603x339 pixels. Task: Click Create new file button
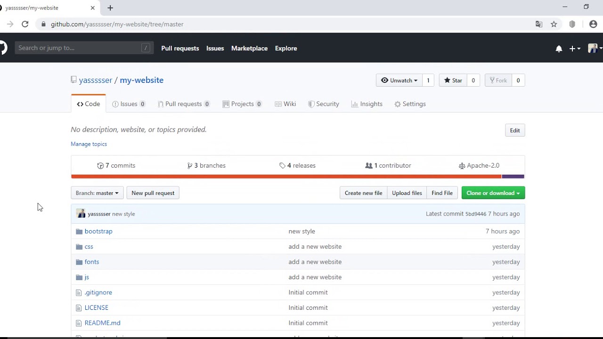click(363, 193)
